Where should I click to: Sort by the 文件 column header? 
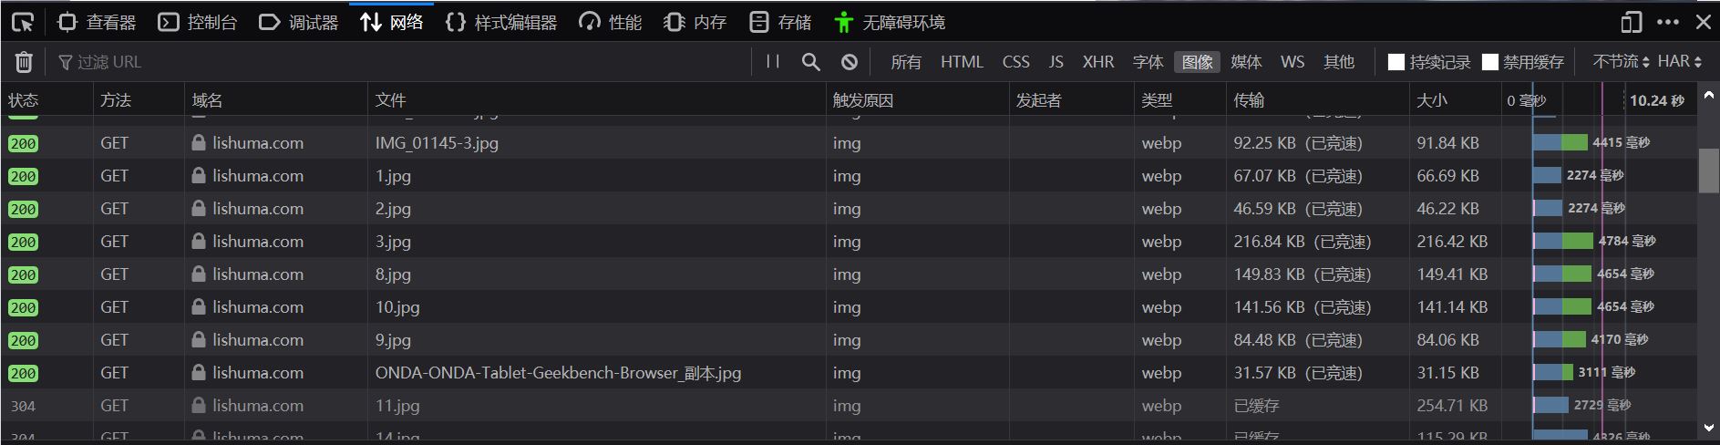(390, 100)
